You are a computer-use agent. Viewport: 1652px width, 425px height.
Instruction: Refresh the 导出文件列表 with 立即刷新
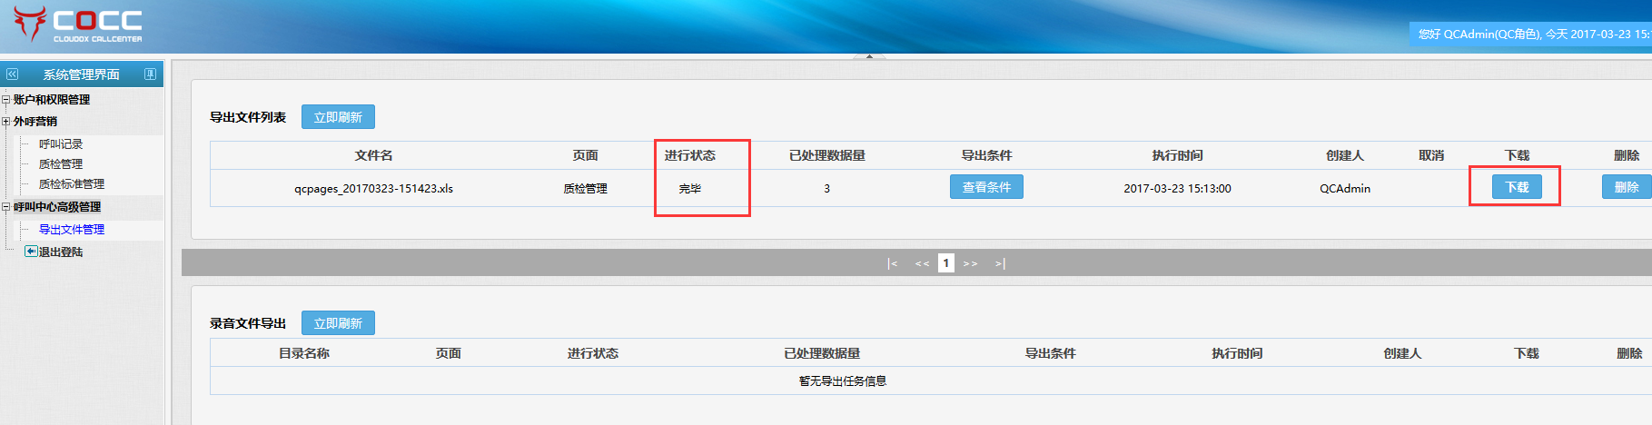[x=338, y=117]
